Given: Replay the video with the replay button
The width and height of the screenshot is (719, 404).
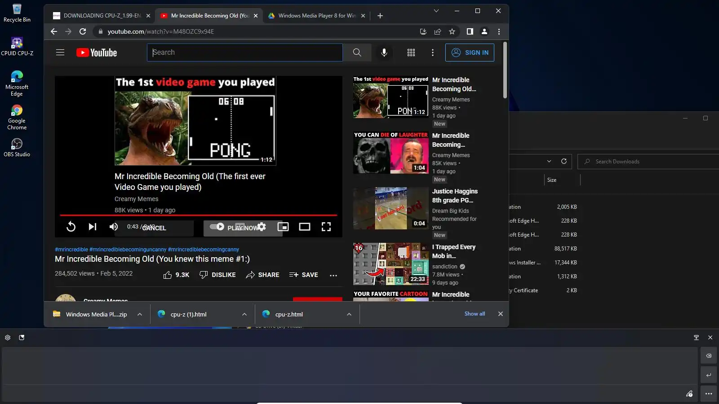Looking at the screenshot, I should (71, 227).
